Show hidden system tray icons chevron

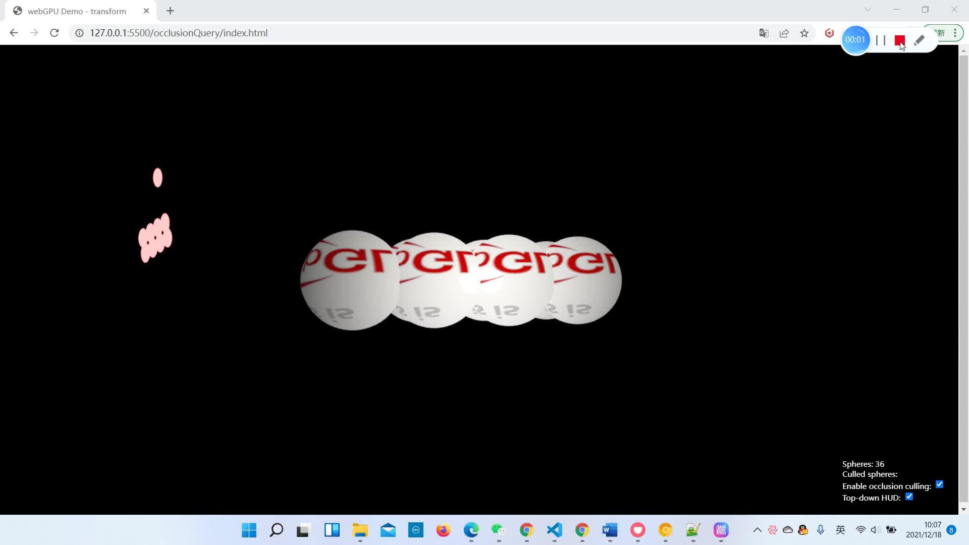[757, 530]
